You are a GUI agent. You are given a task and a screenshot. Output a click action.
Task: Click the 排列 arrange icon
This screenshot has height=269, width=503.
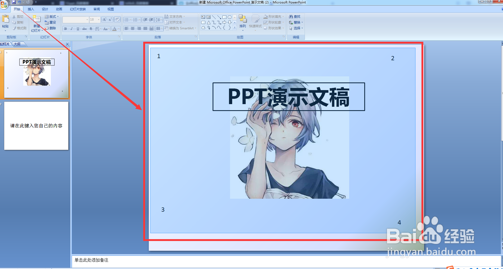(242, 19)
